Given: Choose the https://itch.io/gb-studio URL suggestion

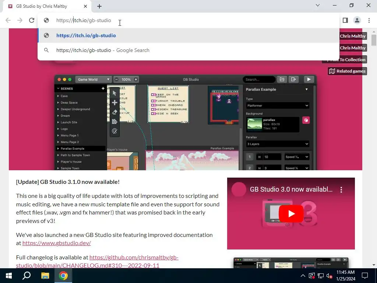Looking at the screenshot, I should tap(188, 35).
